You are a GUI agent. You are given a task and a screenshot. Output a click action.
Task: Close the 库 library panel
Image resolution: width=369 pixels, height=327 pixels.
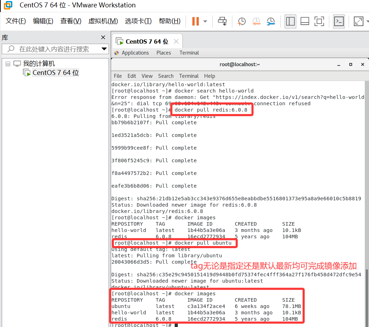(x=103, y=37)
